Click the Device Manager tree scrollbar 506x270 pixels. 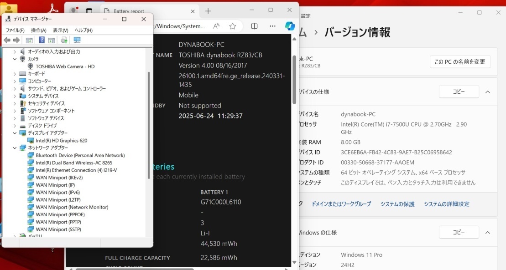coord(149,125)
